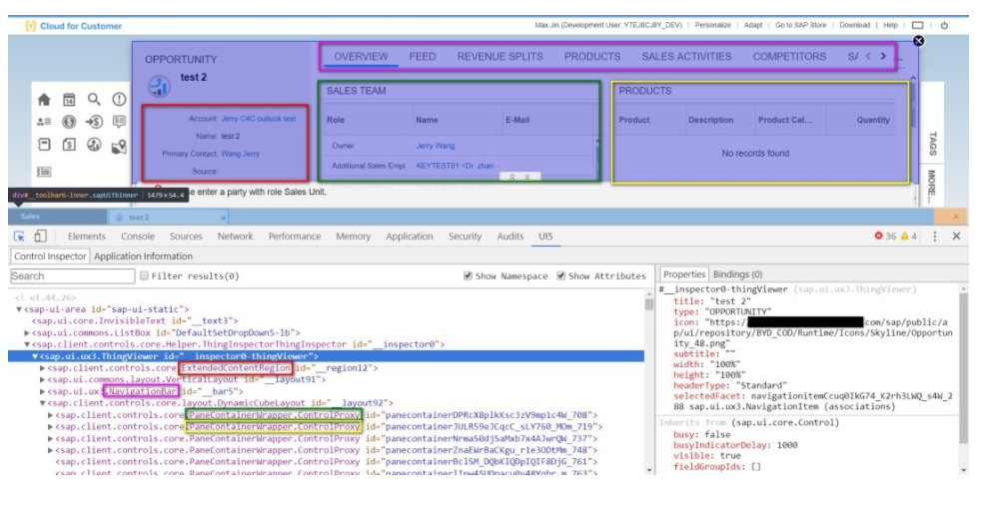Switch to the SALES ACTIVITIES tab
This screenshot has width=983, height=519.
(686, 56)
